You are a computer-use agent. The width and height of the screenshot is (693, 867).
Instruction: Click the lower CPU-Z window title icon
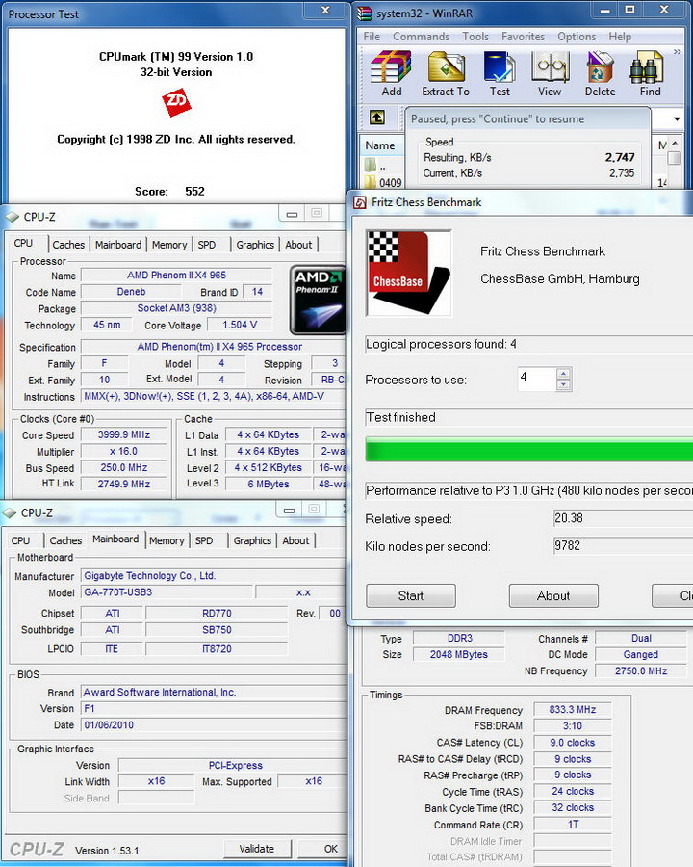10,513
